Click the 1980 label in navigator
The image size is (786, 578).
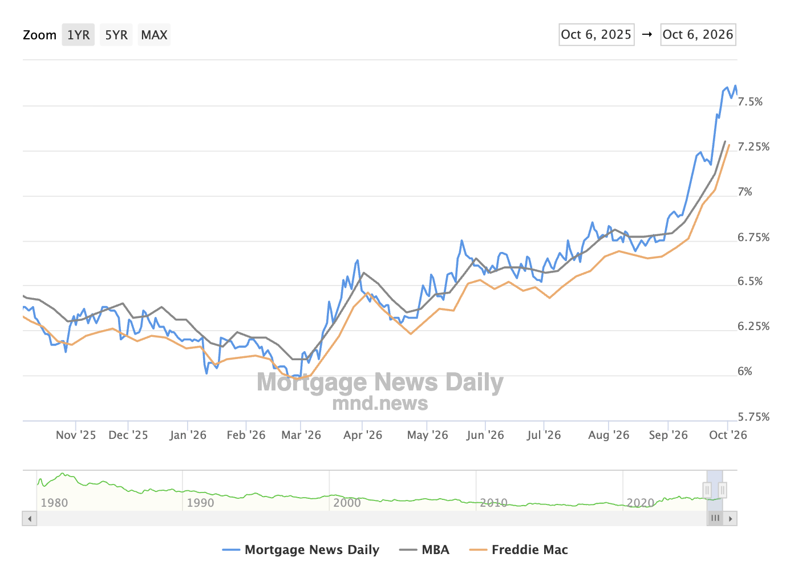click(x=54, y=503)
